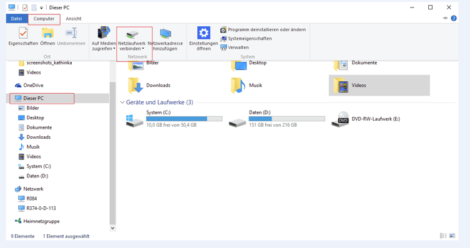Switch to details view icon in status bar
The width and height of the screenshot is (470, 248).
443,236
